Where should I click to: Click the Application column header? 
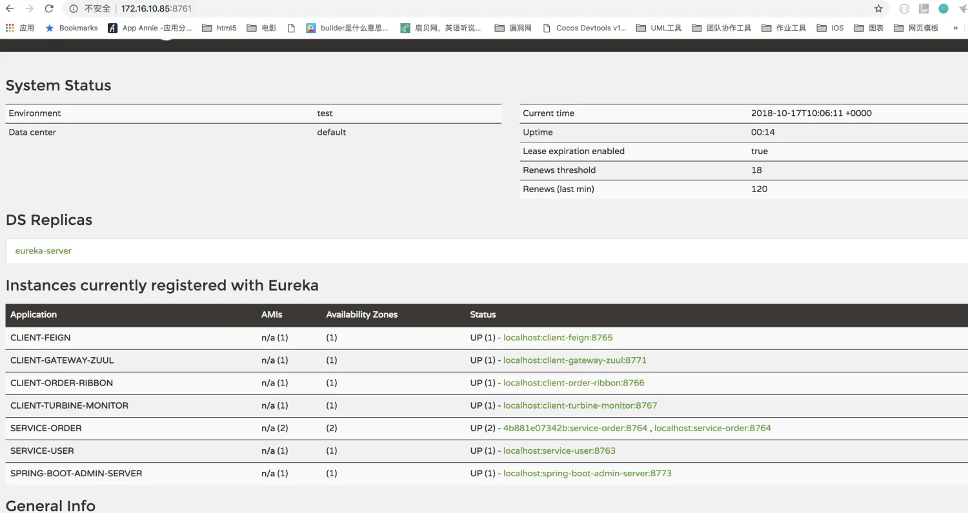34,315
